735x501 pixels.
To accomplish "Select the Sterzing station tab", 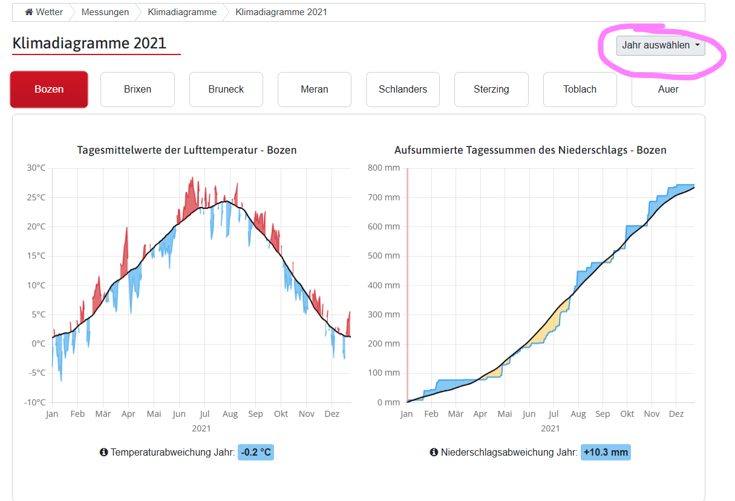I will 491,90.
